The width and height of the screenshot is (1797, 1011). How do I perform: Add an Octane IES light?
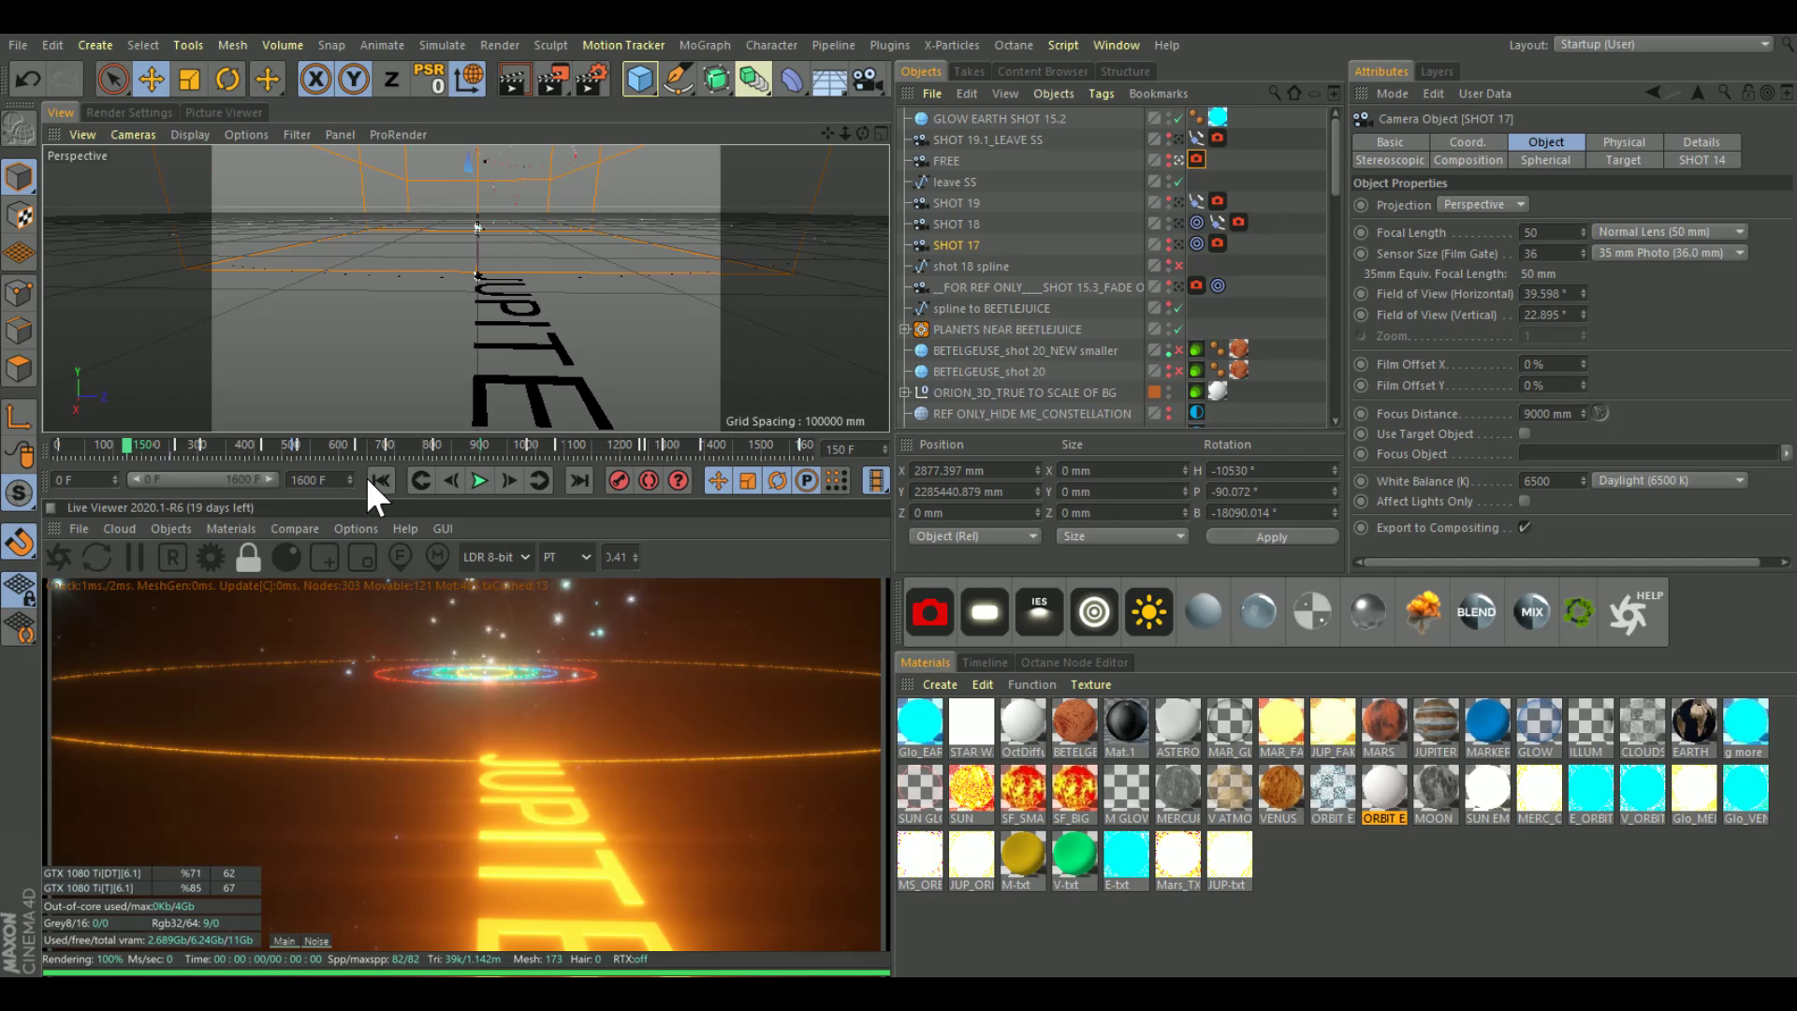point(1039,612)
